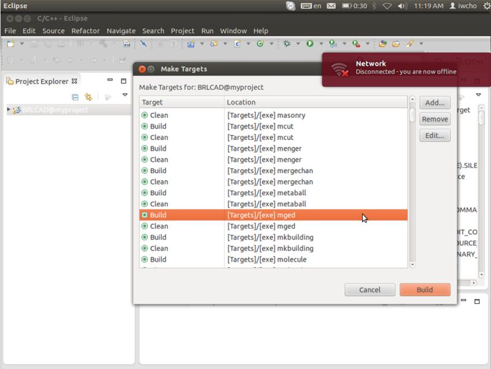
Task: Open the Project Explorer view menu arrow
Action: pos(125,95)
